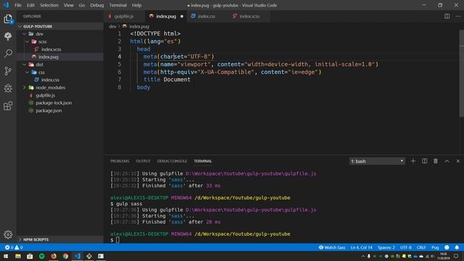Collapse the dist folder
This screenshot has width=464, height=261.
(25, 65)
